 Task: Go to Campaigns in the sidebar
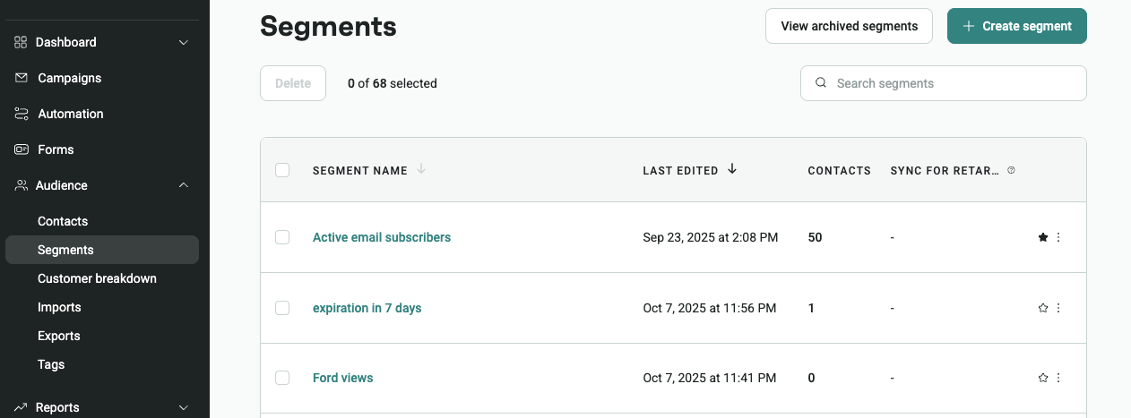pyautogui.click(x=69, y=78)
